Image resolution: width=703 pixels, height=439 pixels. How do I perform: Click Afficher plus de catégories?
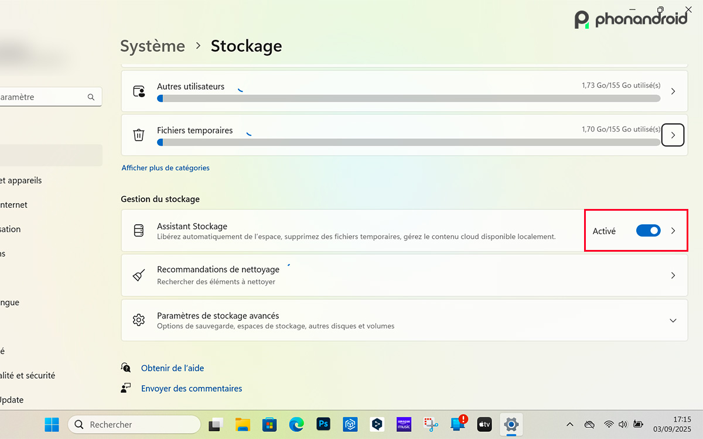[x=165, y=167]
